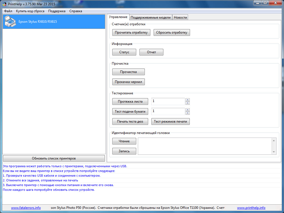
Task: Click the head identifier scrollbar's up arrow
Action: point(274,141)
